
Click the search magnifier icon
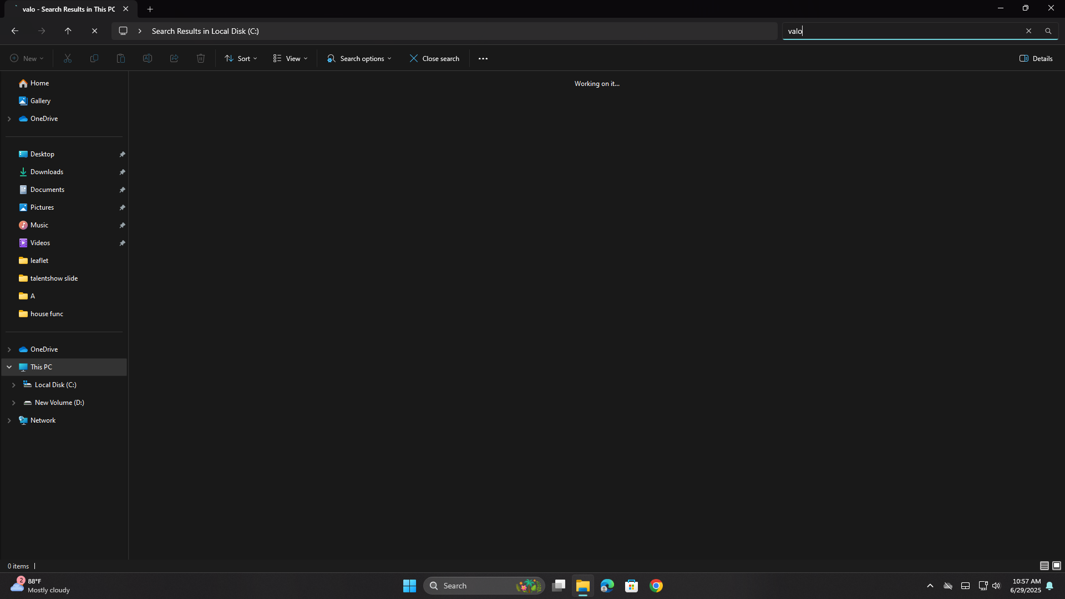[1048, 31]
